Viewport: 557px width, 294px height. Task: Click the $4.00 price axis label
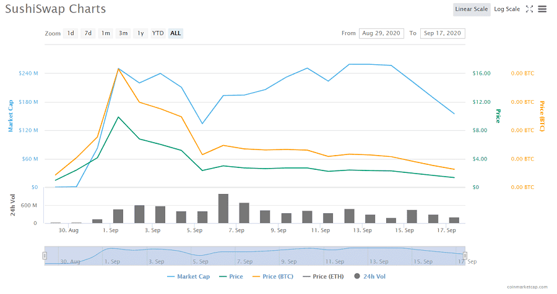click(x=480, y=159)
